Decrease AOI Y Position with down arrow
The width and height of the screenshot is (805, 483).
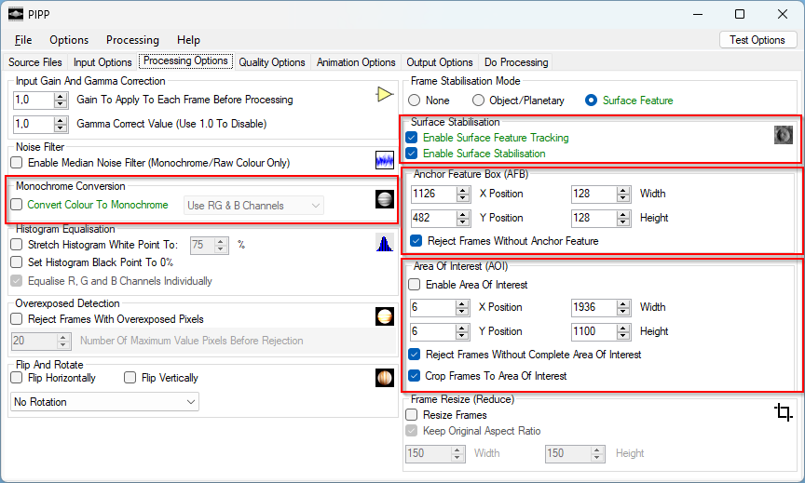462,335
